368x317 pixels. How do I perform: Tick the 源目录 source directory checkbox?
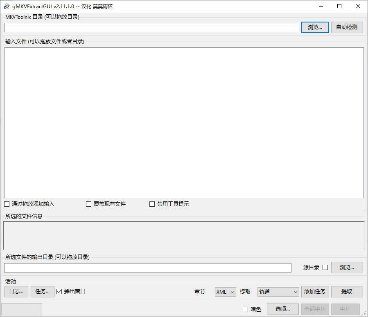[x=325, y=267]
